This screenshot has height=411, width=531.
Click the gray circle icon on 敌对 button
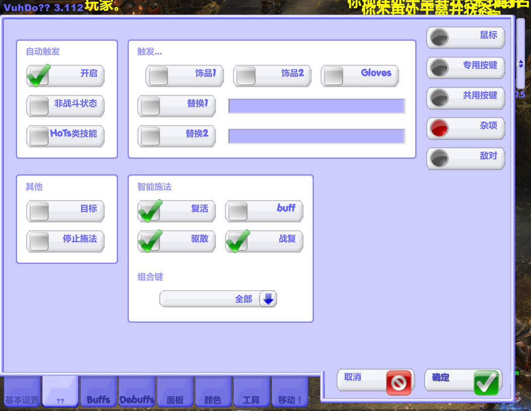pos(439,158)
